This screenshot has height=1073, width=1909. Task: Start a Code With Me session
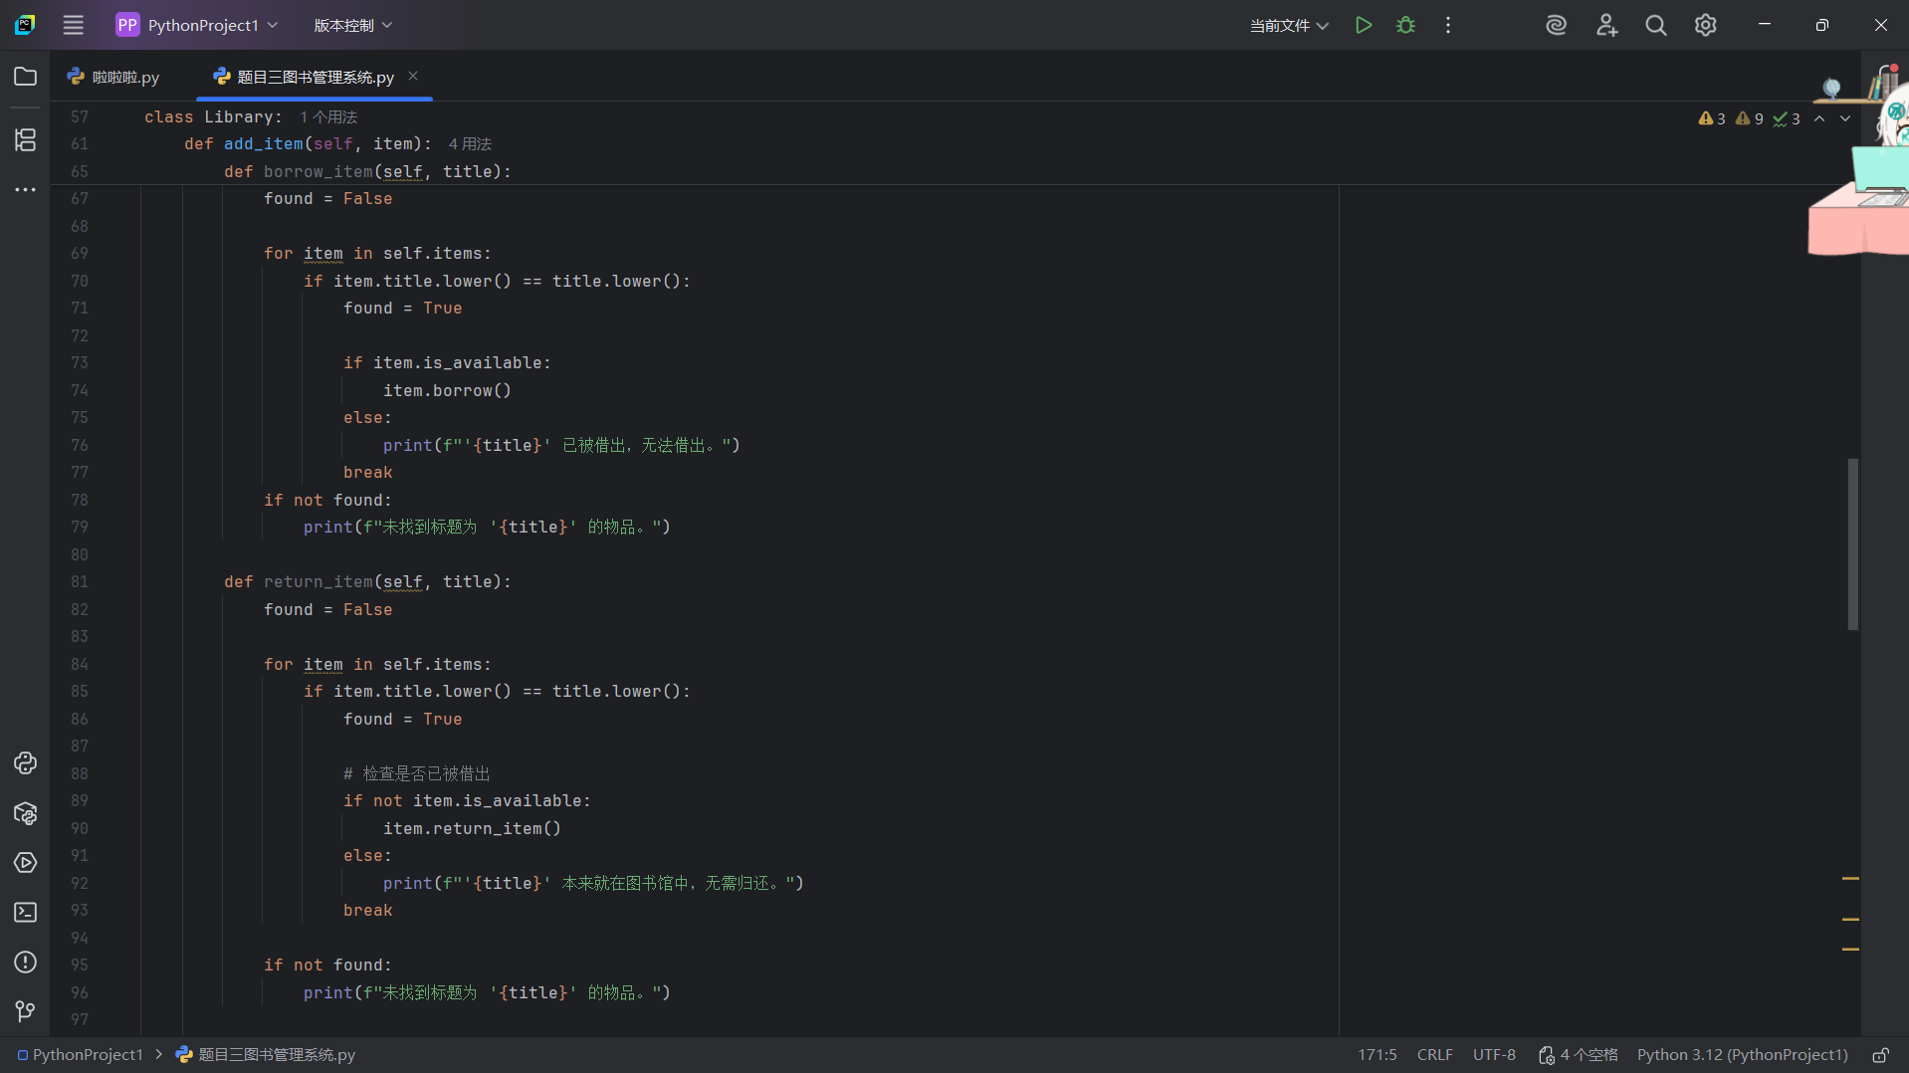[1606, 25]
